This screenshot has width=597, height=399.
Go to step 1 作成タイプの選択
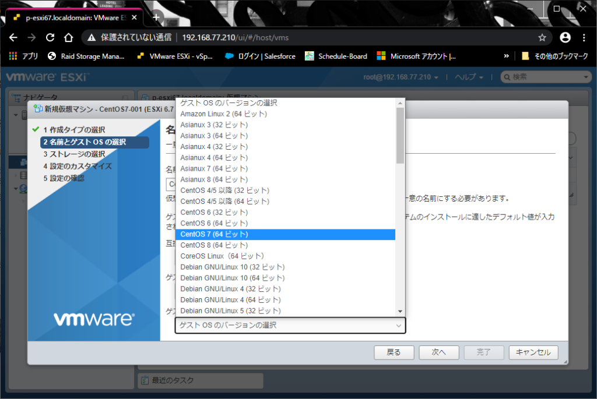click(x=74, y=130)
